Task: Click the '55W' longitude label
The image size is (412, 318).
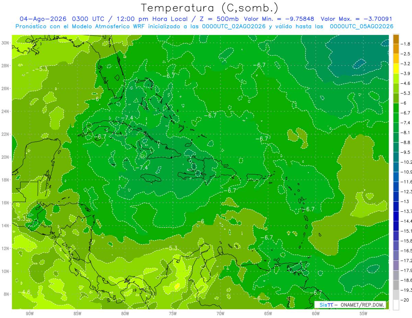Action: point(364,314)
